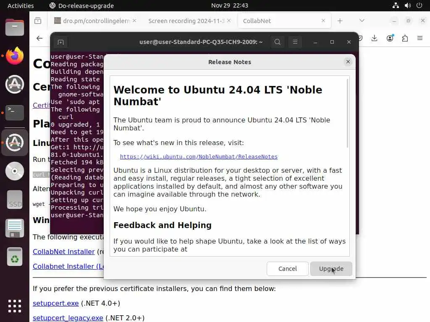The image size is (430, 322).
Task: Open the Files app in the dock
Action: [x=15, y=27]
